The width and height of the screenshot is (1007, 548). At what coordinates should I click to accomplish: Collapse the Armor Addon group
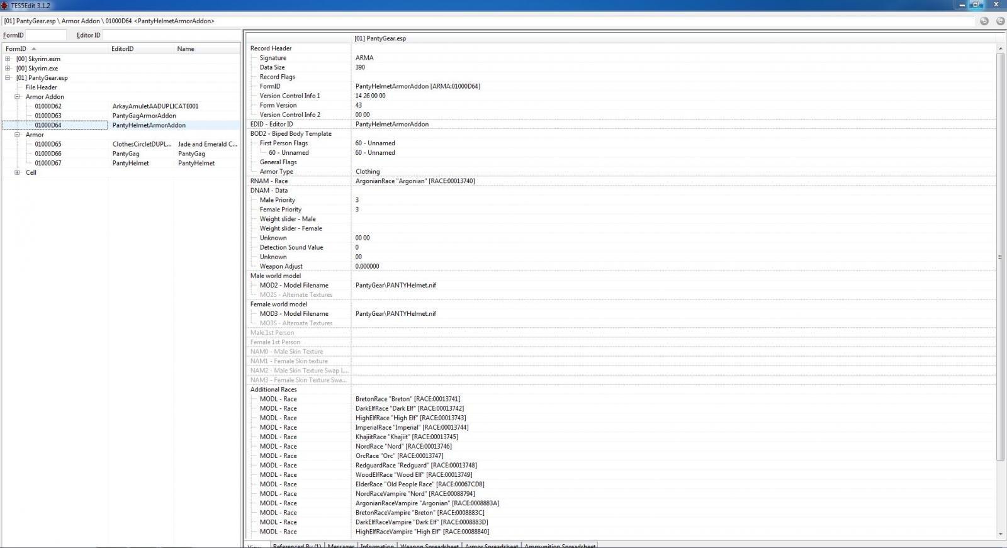click(x=17, y=97)
